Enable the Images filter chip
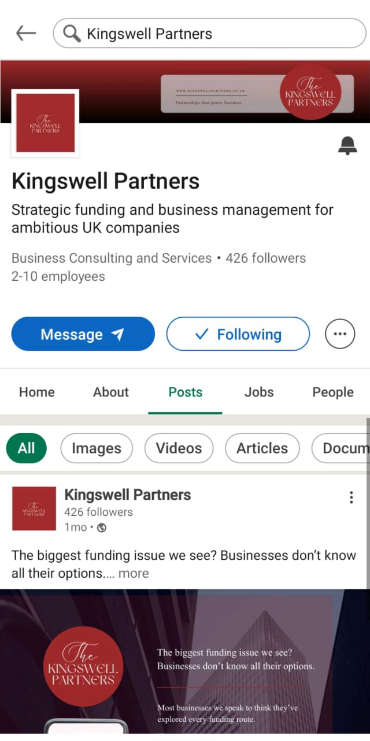The image size is (370, 741). [97, 448]
